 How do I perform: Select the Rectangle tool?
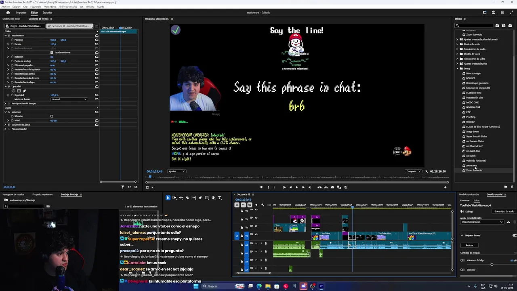(x=207, y=198)
